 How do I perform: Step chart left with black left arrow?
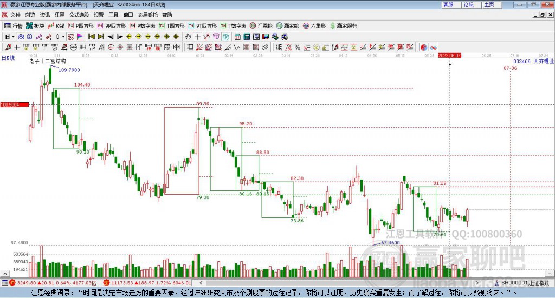pos(111,37)
